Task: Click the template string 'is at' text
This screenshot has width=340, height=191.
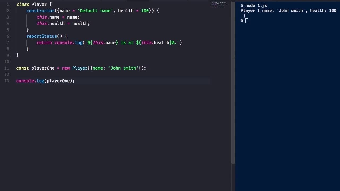Action: (x=127, y=43)
